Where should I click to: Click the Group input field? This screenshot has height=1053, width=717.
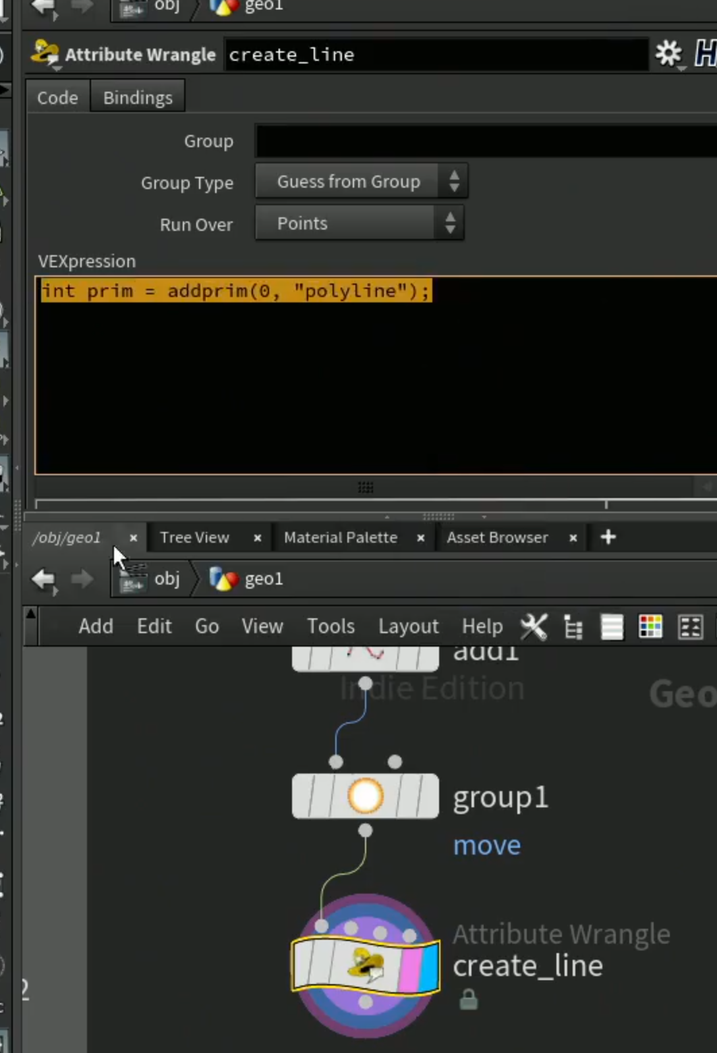pyautogui.click(x=486, y=141)
